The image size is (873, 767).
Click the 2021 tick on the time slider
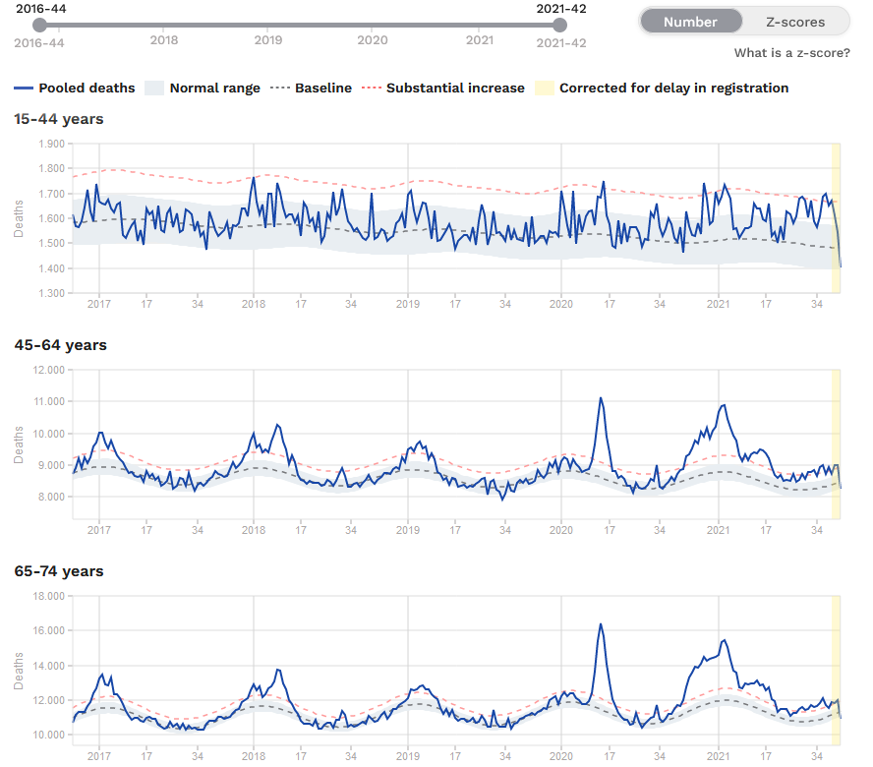[x=480, y=40]
